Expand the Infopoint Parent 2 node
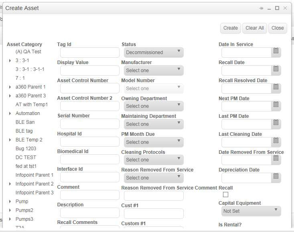Viewport: 294px width, 232px height. click(10, 184)
